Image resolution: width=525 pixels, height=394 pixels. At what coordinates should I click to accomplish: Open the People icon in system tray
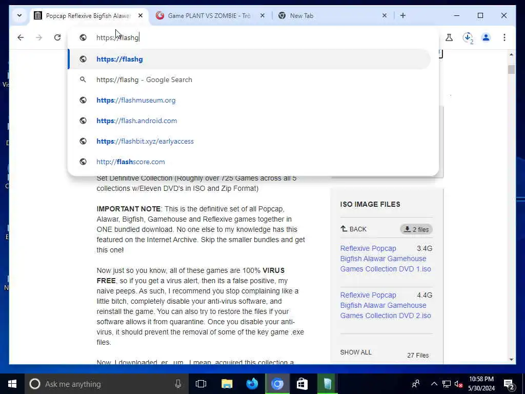click(x=416, y=384)
